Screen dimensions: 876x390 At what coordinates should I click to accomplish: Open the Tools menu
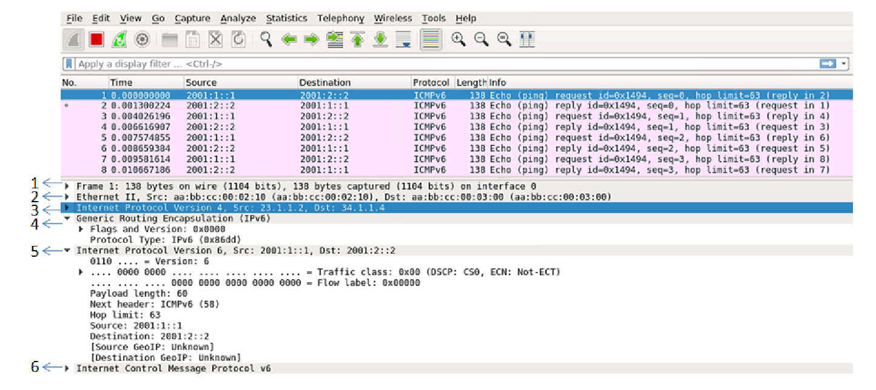coord(433,18)
